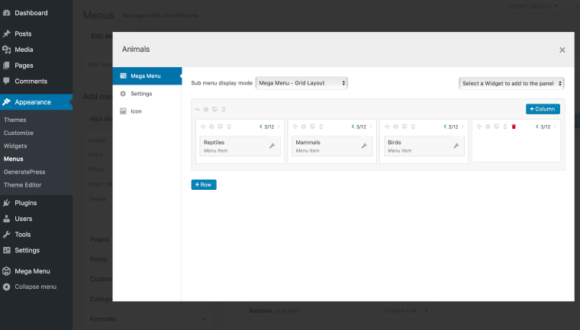Toggle mobile visibility for Mammals column
Viewport: 580px width, 330px height.
[321, 127]
